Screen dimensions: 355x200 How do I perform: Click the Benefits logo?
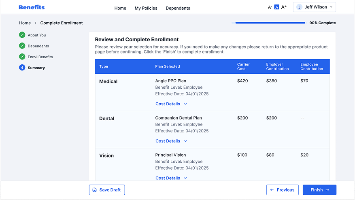(x=32, y=7)
